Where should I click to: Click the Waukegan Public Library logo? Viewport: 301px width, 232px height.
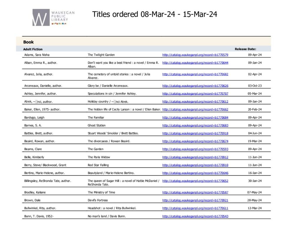[x=53, y=17]
